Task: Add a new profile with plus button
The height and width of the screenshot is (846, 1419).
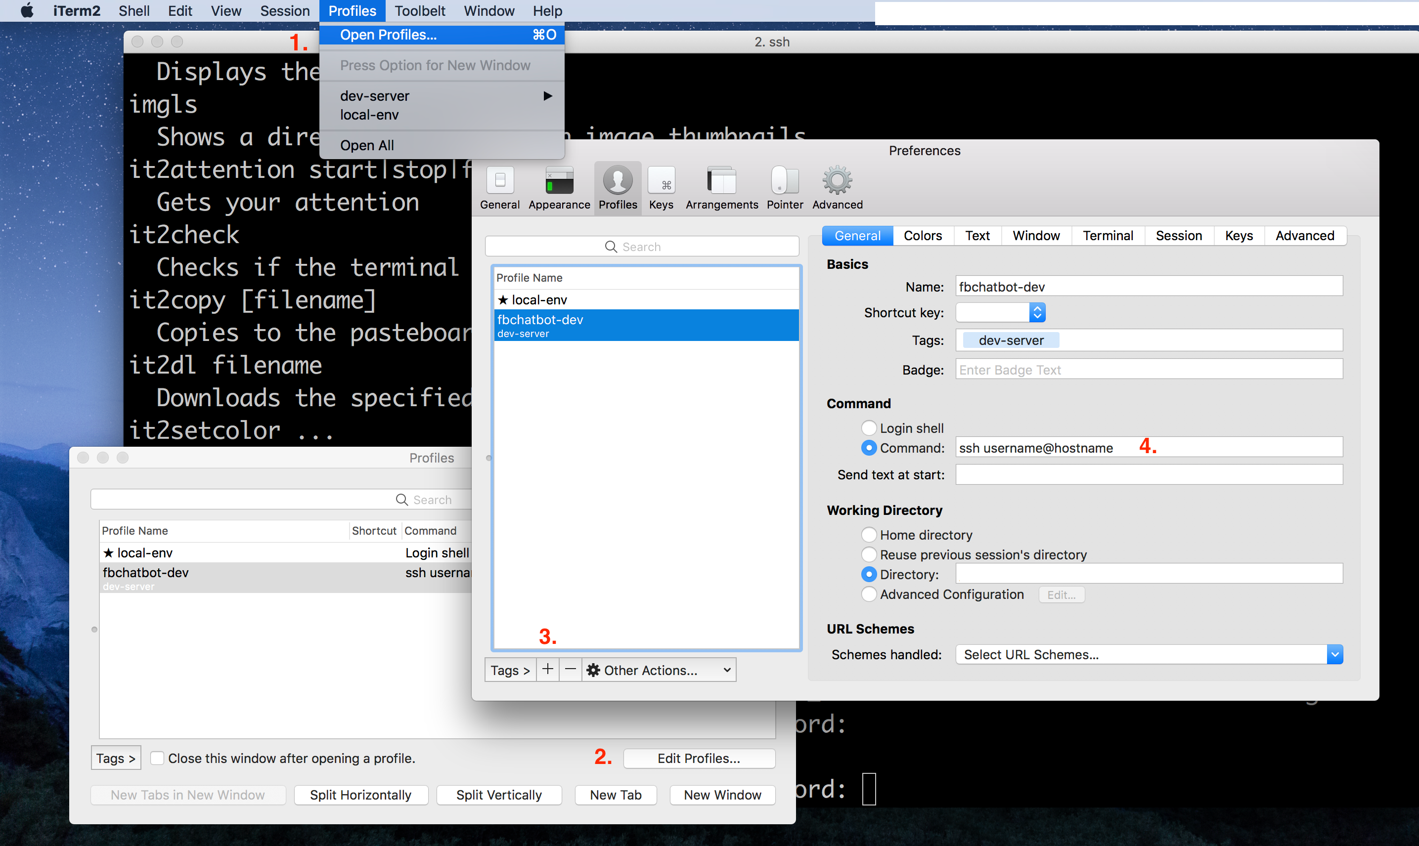Action: click(547, 670)
